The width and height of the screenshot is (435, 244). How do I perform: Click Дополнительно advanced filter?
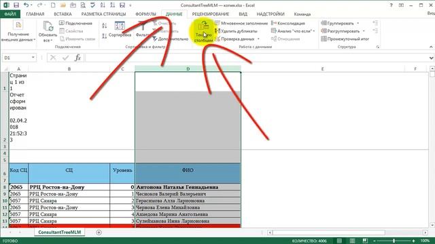click(171, 39)
